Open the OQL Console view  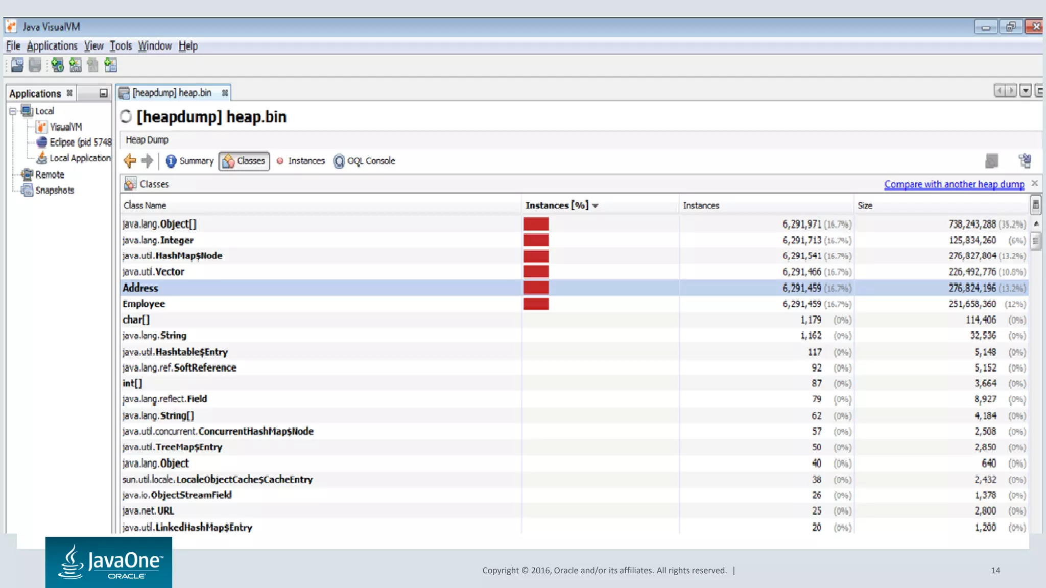click(364, 161)
